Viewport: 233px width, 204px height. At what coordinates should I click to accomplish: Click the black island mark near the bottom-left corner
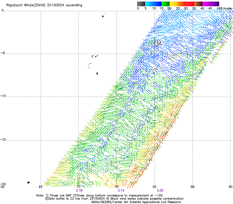tap(28, 183)
